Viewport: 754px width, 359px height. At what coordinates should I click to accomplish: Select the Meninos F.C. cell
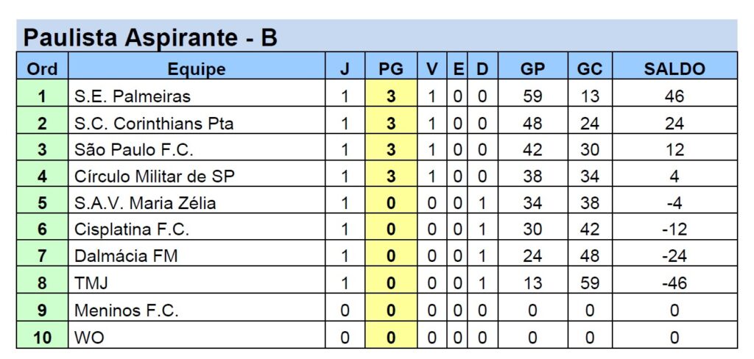coord(127,310)
